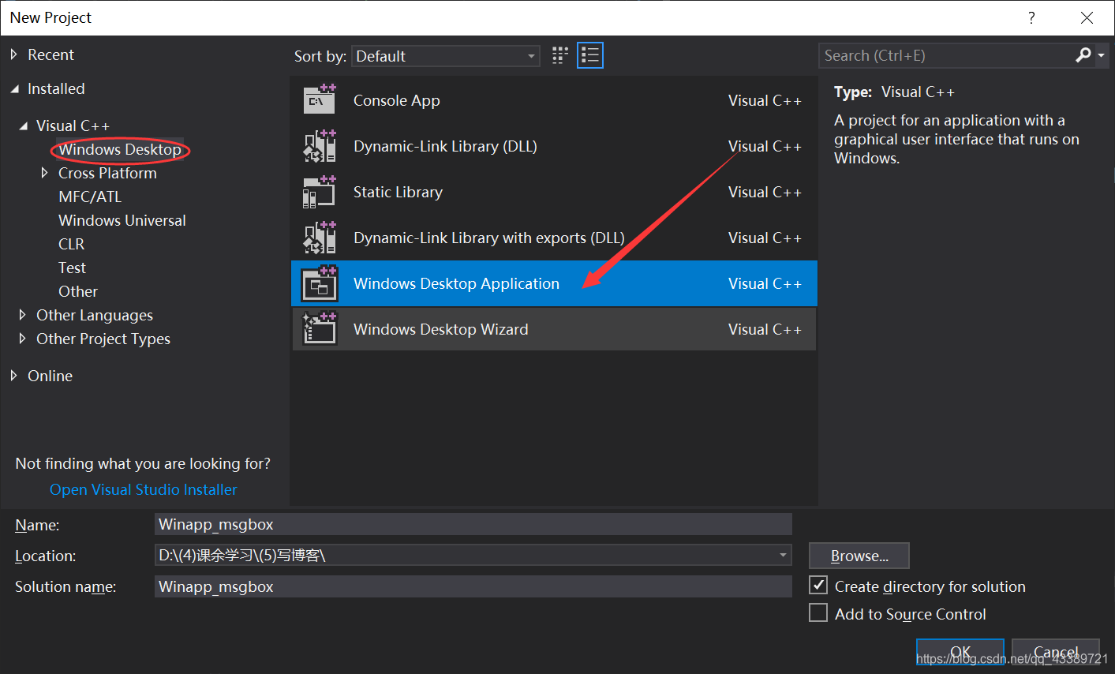This screenshot has height=674, width=1115.
Task: Expand the Online section
Action: coord(14,376)
